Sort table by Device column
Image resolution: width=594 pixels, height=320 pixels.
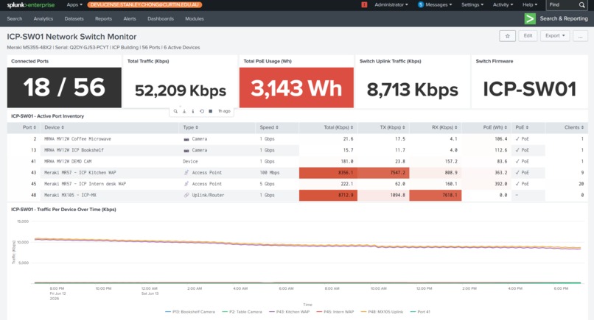point(55,127)
